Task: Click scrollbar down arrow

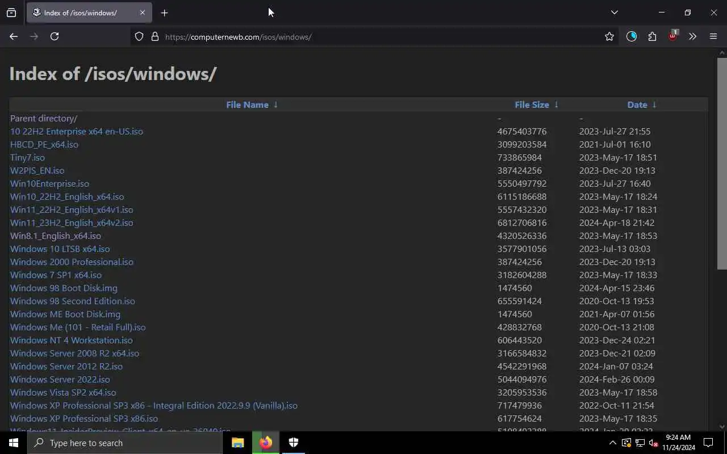Action: (x=722, y=426)
